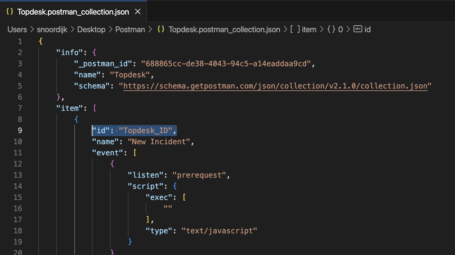The height and width of the screenshot is (255, 455).
Task: Click line number 7 in the gutter
Action: click(20, 108)
